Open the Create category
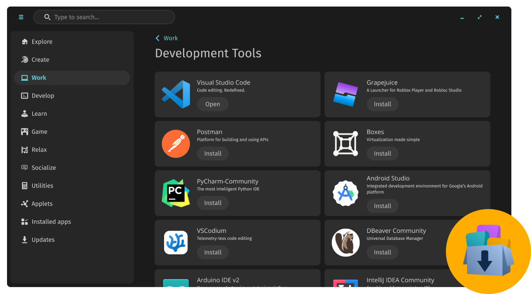The height and width of the screenshot is (294, 531). coord(72,59)
